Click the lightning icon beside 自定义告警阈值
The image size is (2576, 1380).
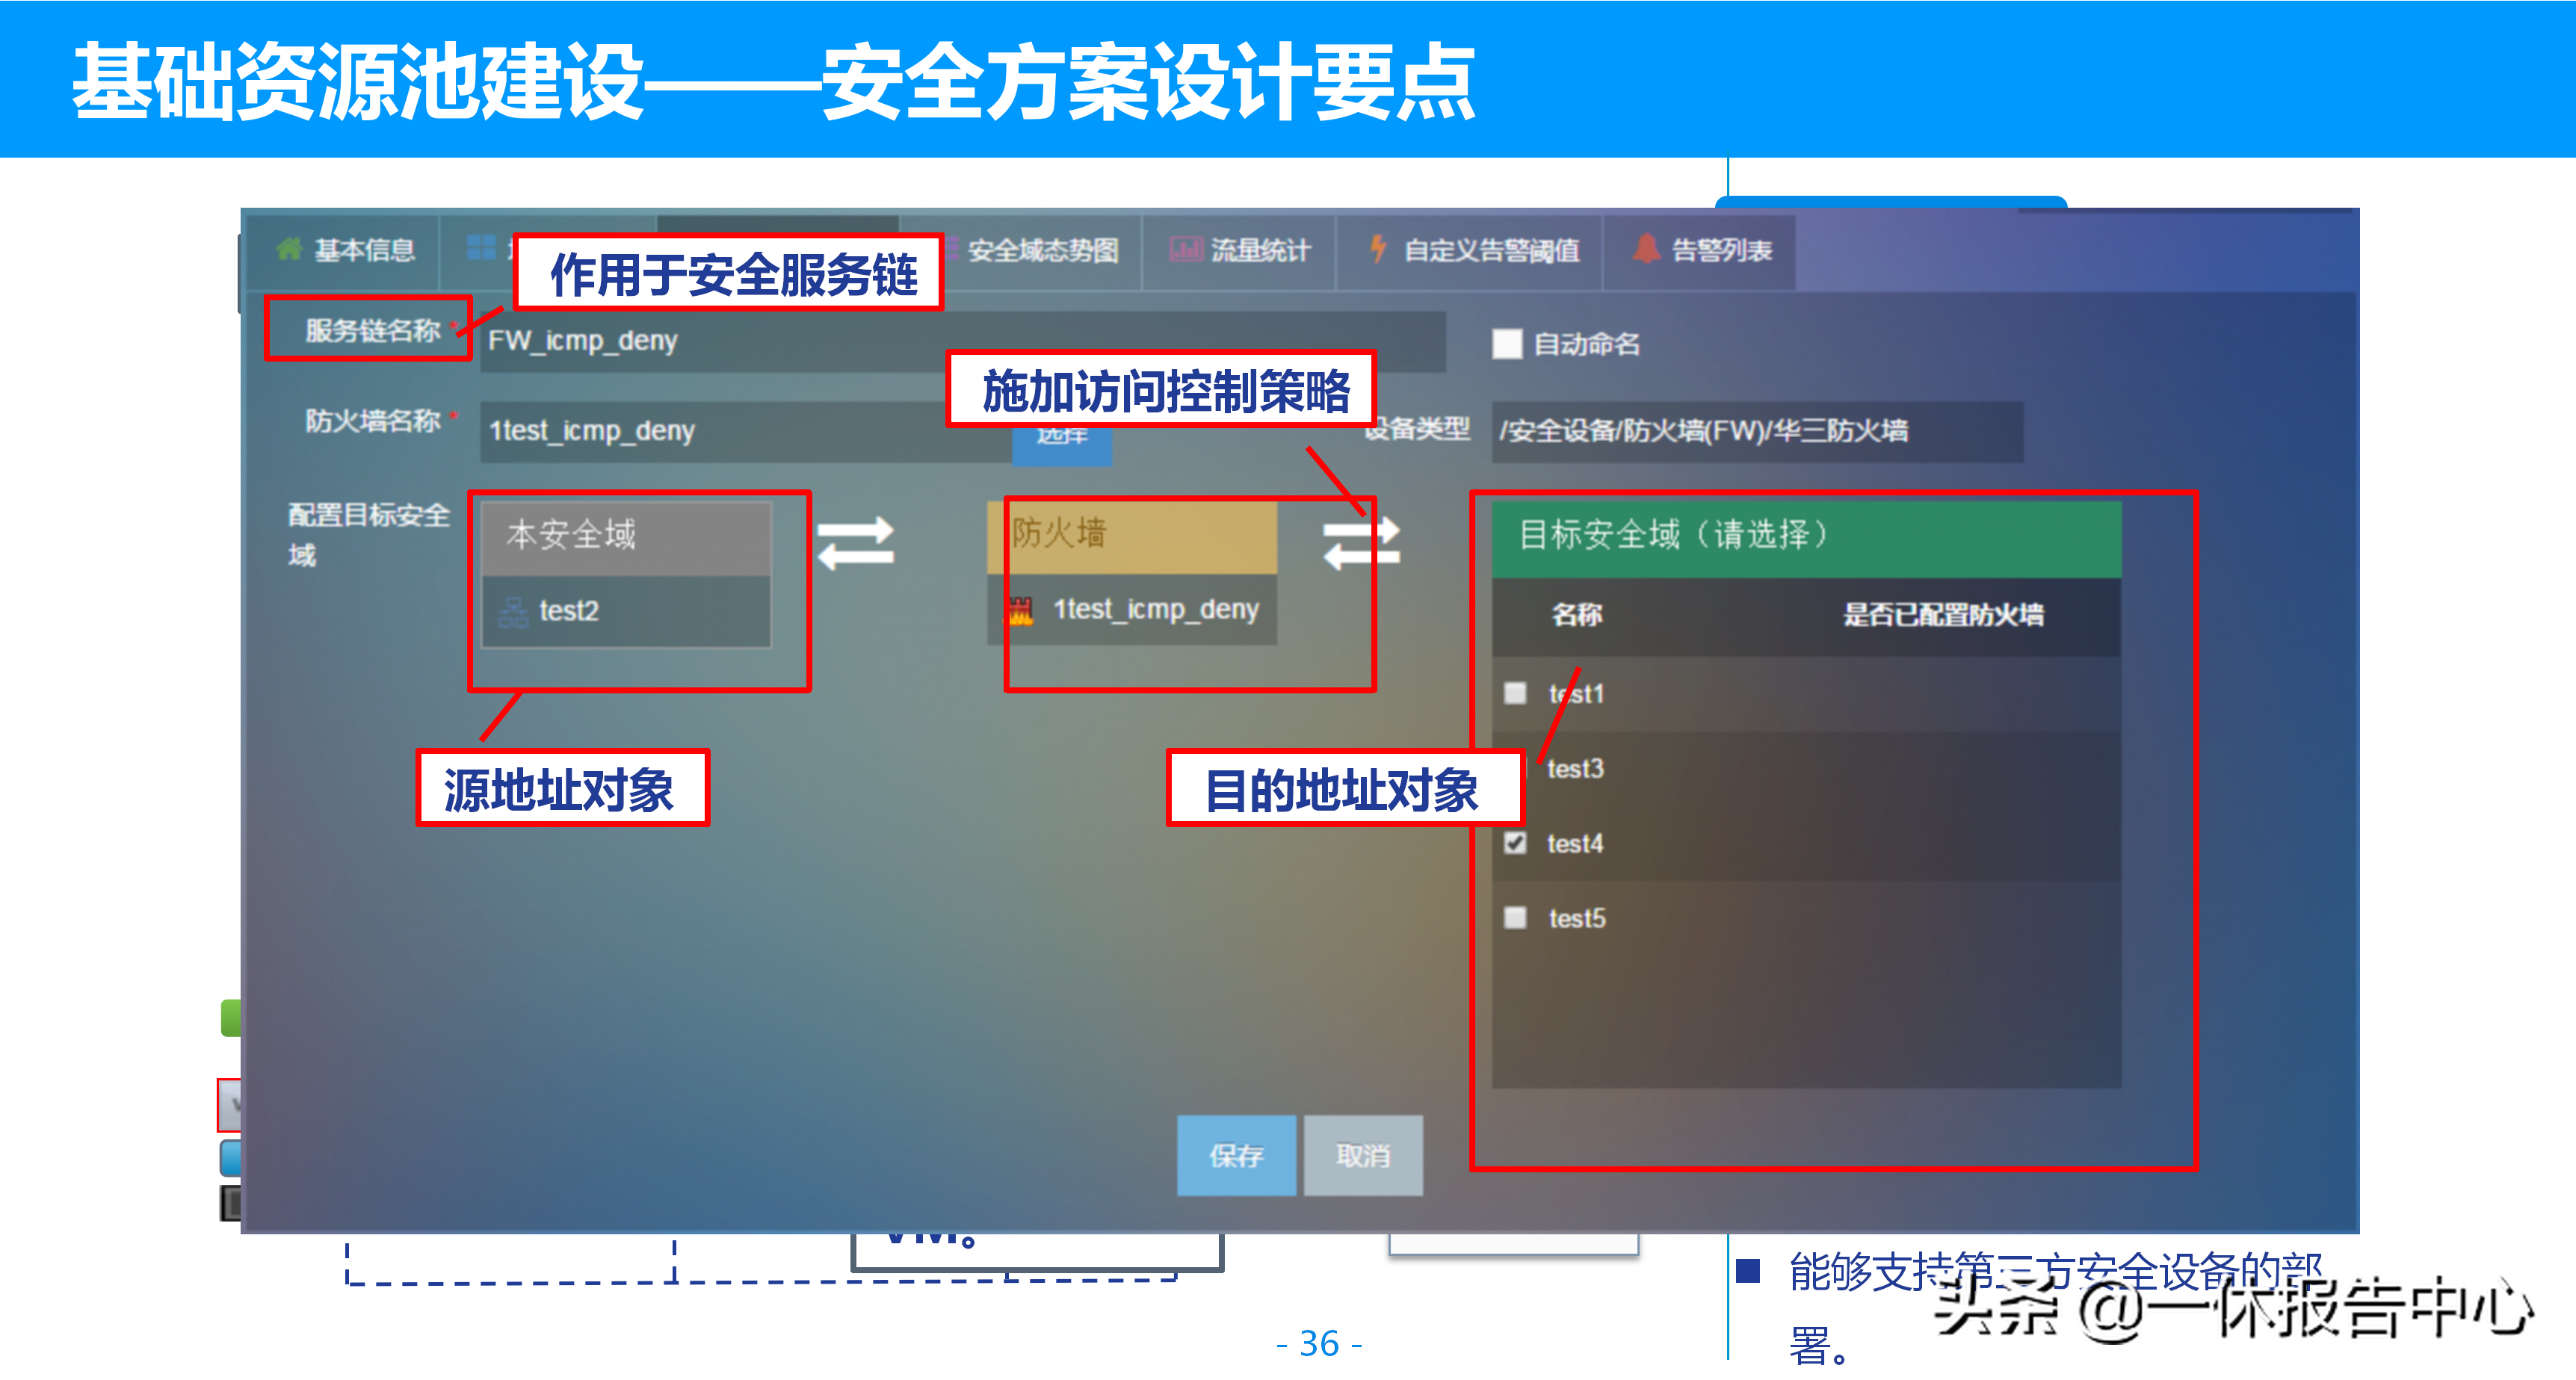pos(1378,248)
